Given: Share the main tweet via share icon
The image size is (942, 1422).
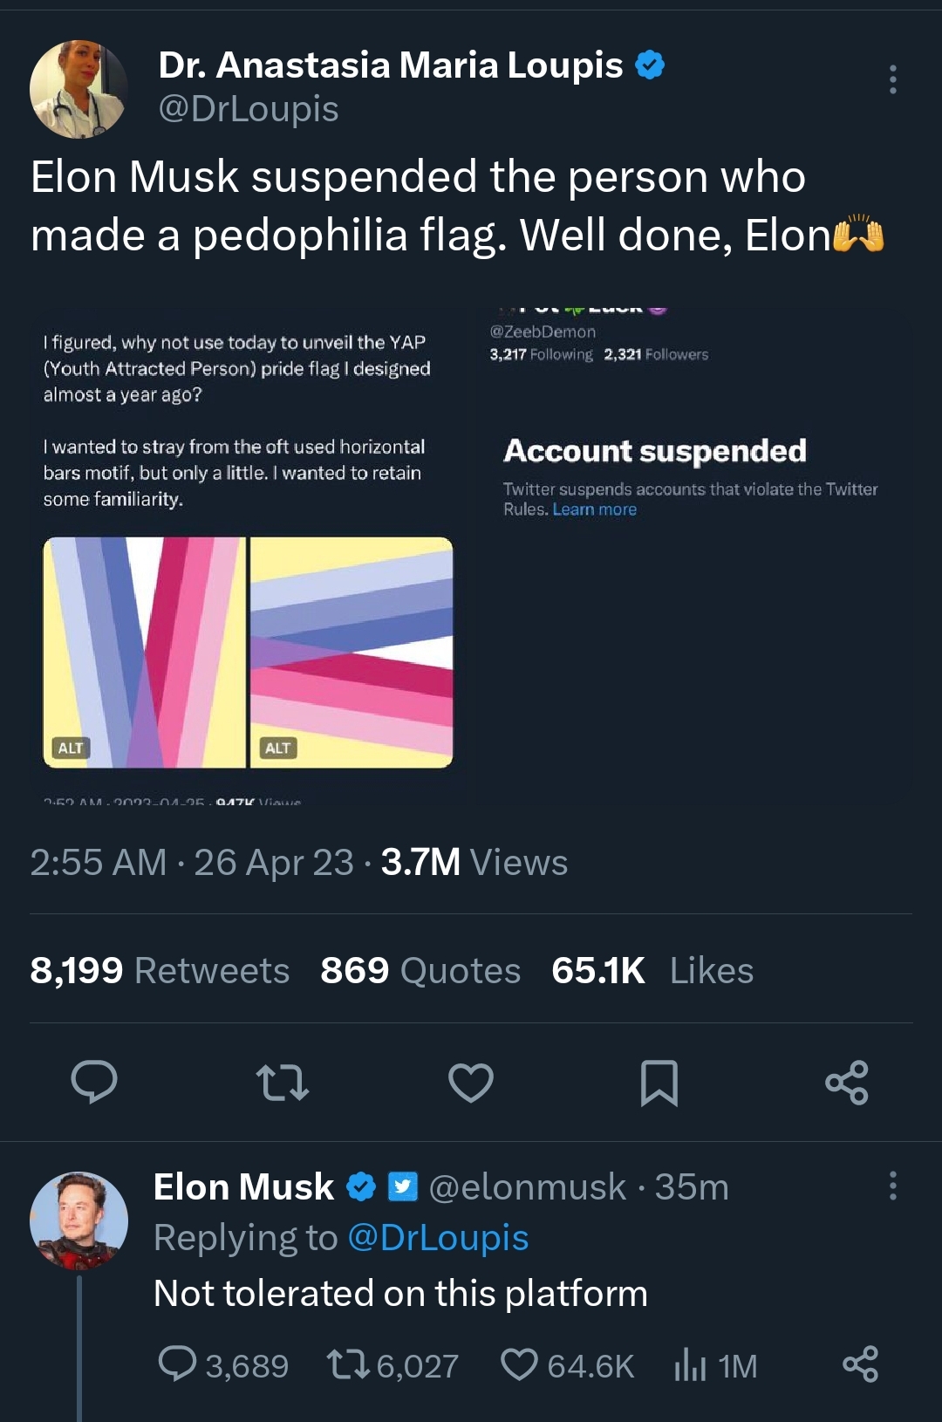Looking at the screenshot, I should click(847, 1083).
